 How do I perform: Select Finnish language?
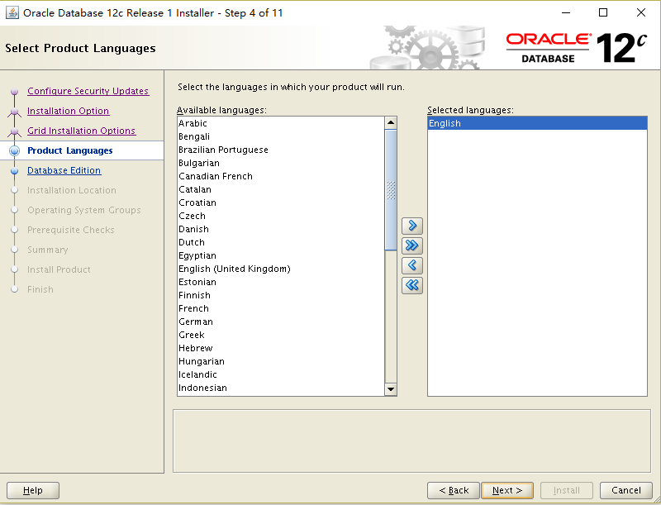click(281, 295)
